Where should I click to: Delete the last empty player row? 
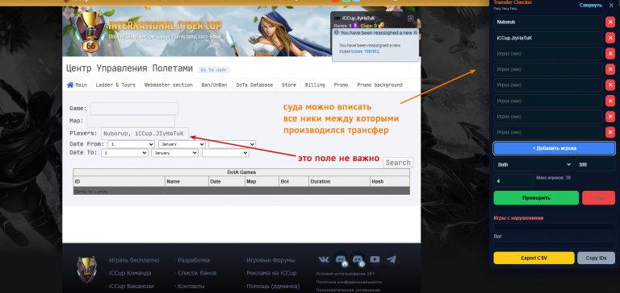pyautogui.click(x=610, y=132)
